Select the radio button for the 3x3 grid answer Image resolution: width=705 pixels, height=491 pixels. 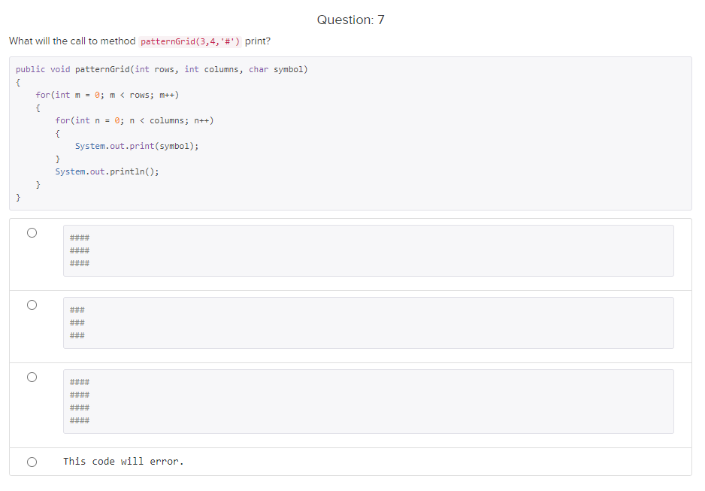coord(32,305)
